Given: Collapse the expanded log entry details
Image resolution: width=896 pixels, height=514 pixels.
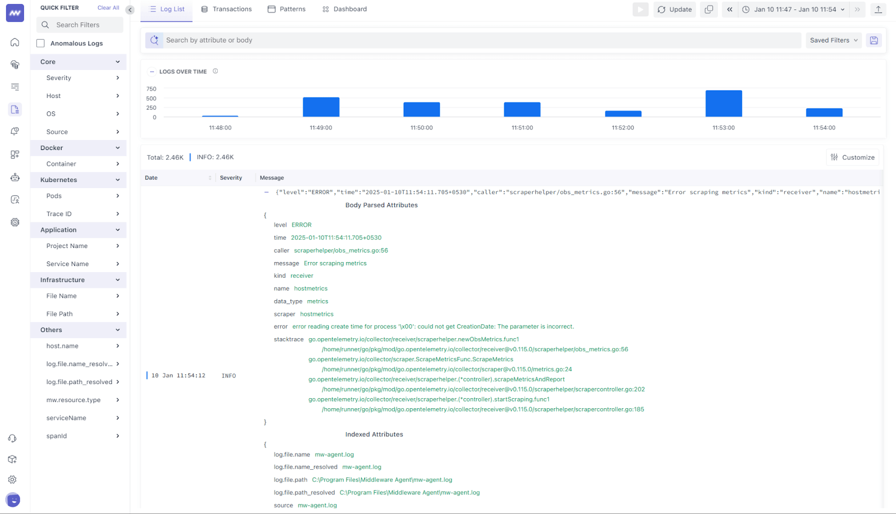Looking at the screenshot, I should click(267, 191).
